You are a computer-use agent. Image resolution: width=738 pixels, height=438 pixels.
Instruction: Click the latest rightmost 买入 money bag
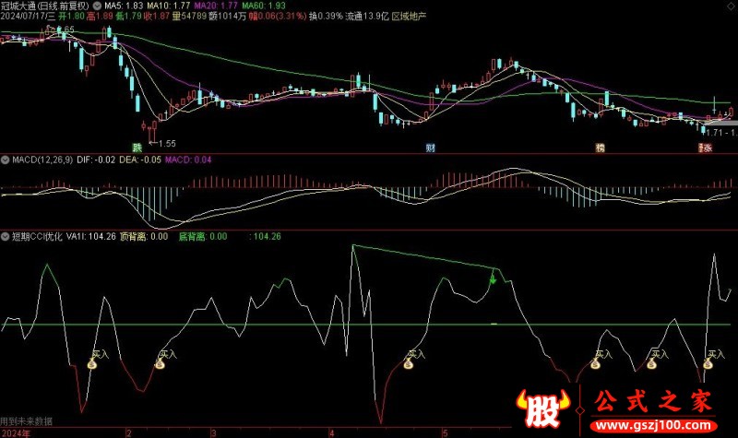point(708,363)
